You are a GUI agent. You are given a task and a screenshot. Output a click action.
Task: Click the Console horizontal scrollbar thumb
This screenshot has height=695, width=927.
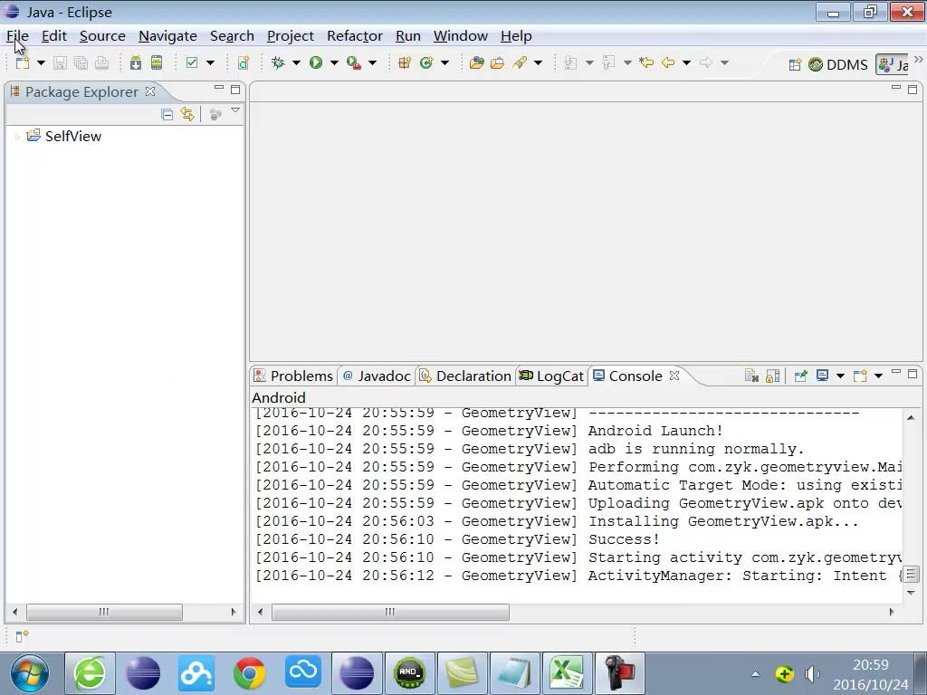coord(390,612)
